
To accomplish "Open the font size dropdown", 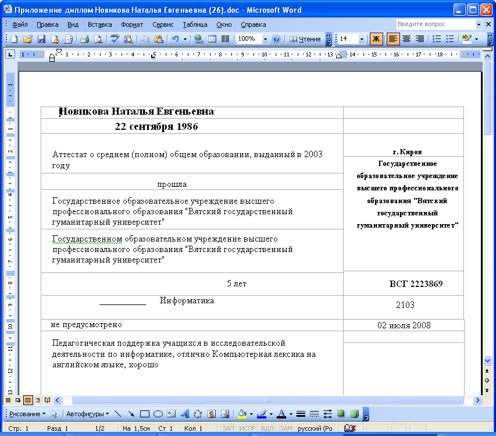I will [362, 39].
